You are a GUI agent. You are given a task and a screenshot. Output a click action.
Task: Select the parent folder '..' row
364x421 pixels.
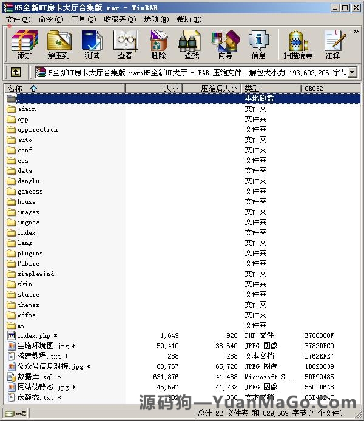click(183, 98)
